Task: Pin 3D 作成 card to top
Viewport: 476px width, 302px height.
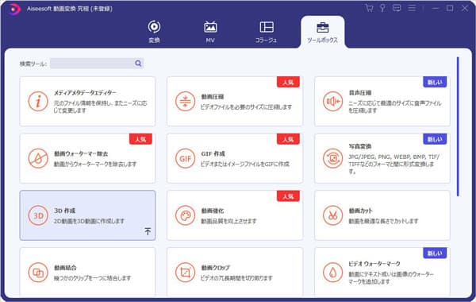Action: click(148, 231)
